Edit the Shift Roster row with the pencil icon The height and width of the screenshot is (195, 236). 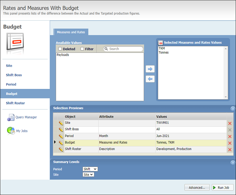pos(61,149)
